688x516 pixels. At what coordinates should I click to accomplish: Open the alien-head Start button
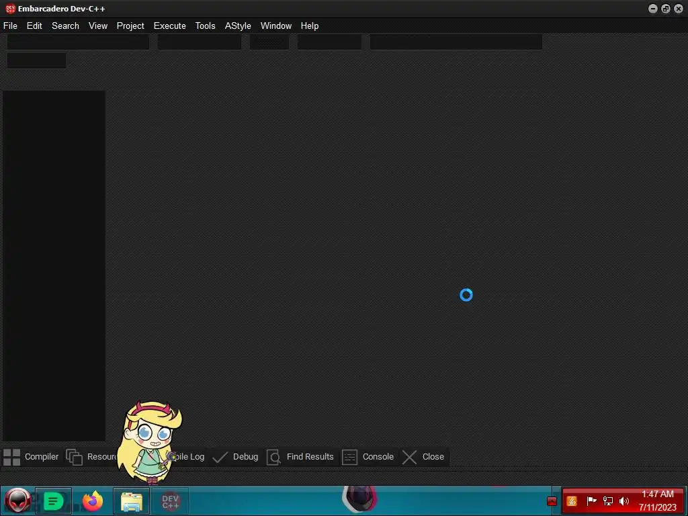[17, 501]
